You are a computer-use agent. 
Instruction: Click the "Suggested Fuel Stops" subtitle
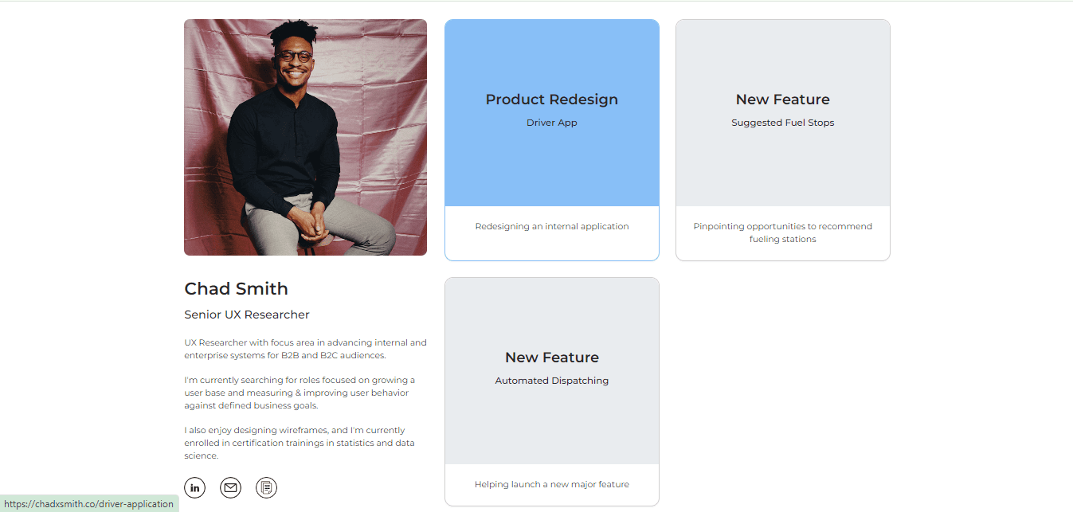coord(783,123)
